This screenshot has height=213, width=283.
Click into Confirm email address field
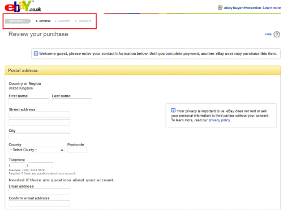39,203
